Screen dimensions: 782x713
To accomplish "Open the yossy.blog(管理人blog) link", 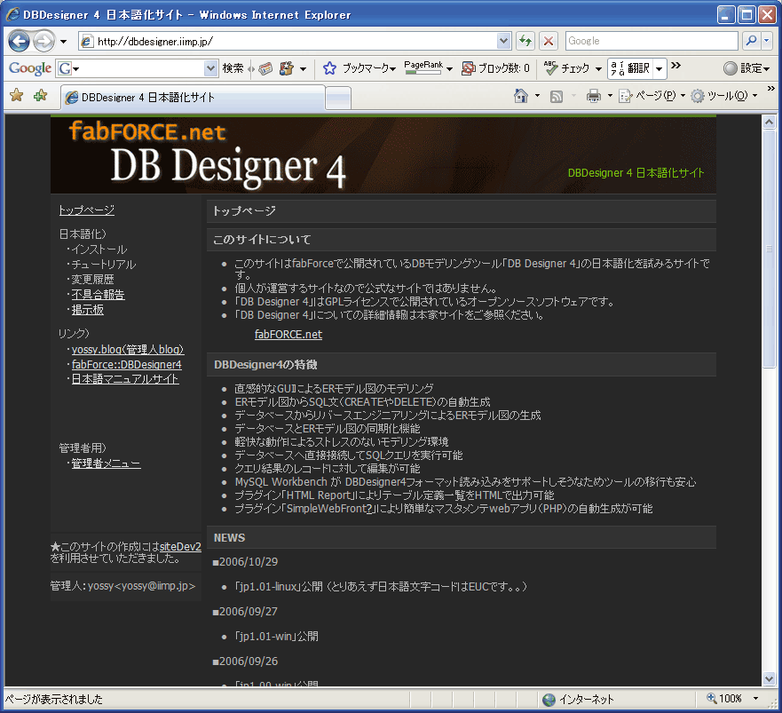I will pos(128,349).
